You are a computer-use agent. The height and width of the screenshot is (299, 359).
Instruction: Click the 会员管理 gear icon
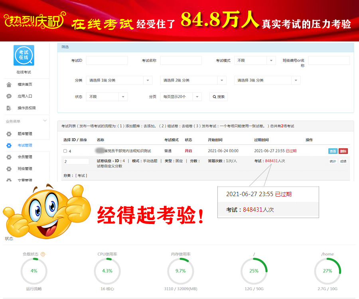[x=9, y=157]
